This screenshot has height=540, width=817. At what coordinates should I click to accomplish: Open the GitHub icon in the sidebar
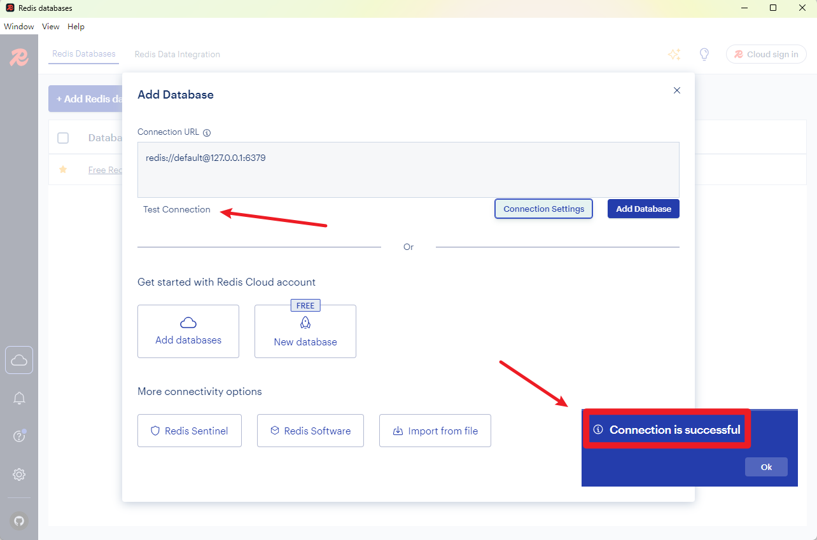pos(19,521)
